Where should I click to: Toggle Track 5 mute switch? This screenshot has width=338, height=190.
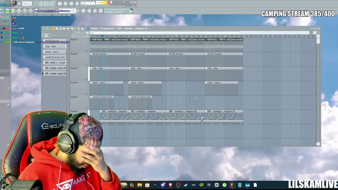(86, 108)
